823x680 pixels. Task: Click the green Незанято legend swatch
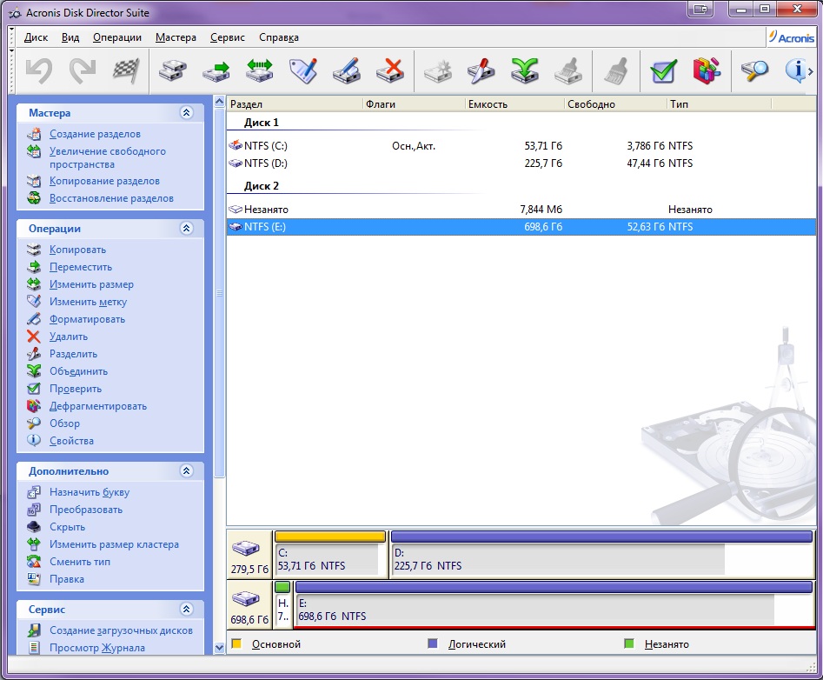point(629,643)
